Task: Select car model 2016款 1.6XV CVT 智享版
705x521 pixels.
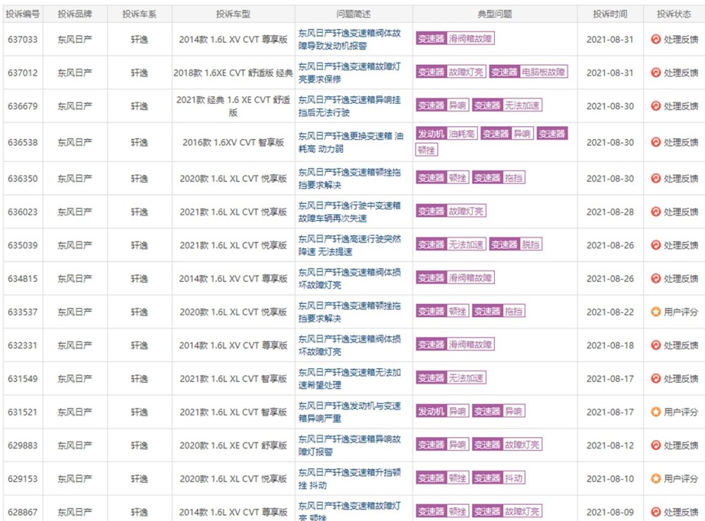Action: [x=233, y=142]
